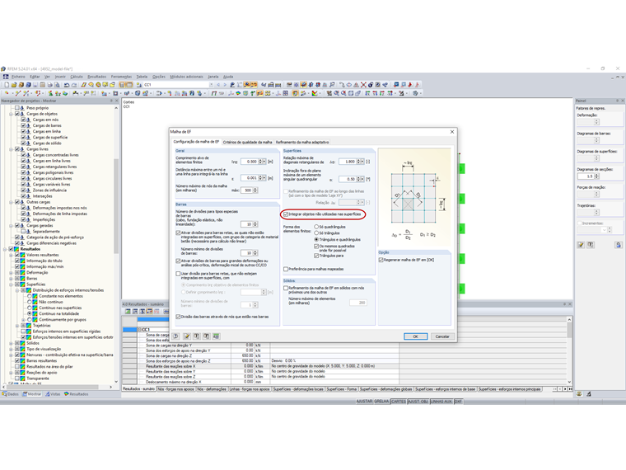Open the CC1 load case dropdown in toolbar
This screenshot has width=626, height=470.
pyautogui.click(x=211, y=85)
